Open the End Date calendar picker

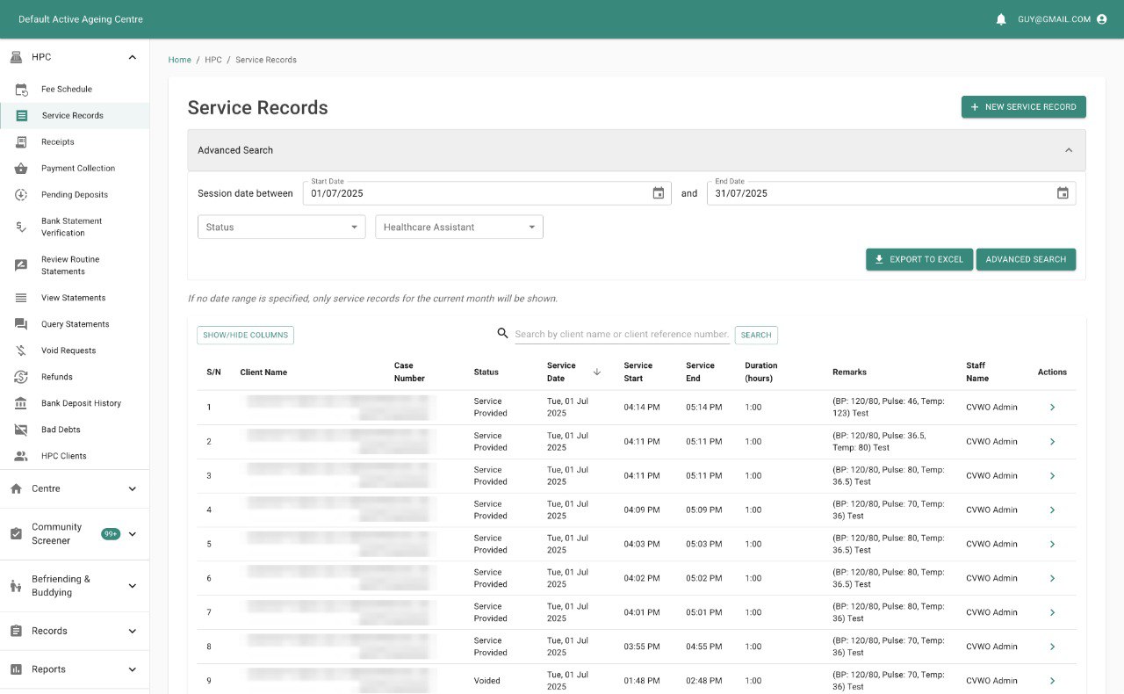(1063, 193)
